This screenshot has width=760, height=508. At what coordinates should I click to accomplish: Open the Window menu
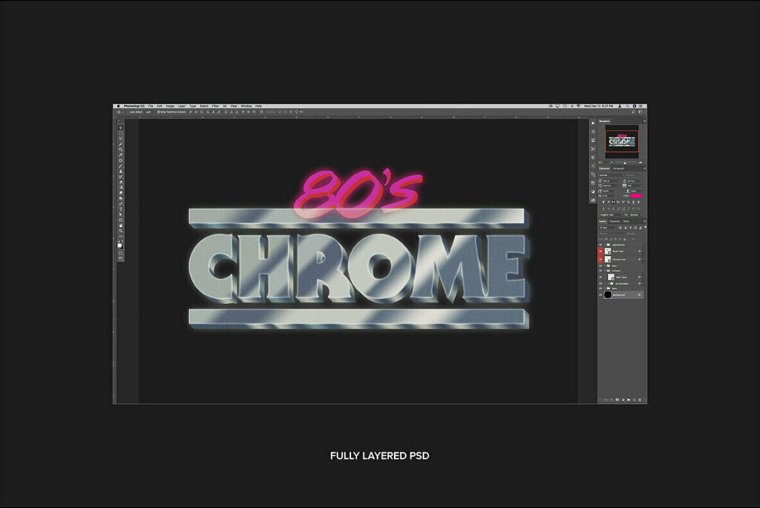[246, 106]
